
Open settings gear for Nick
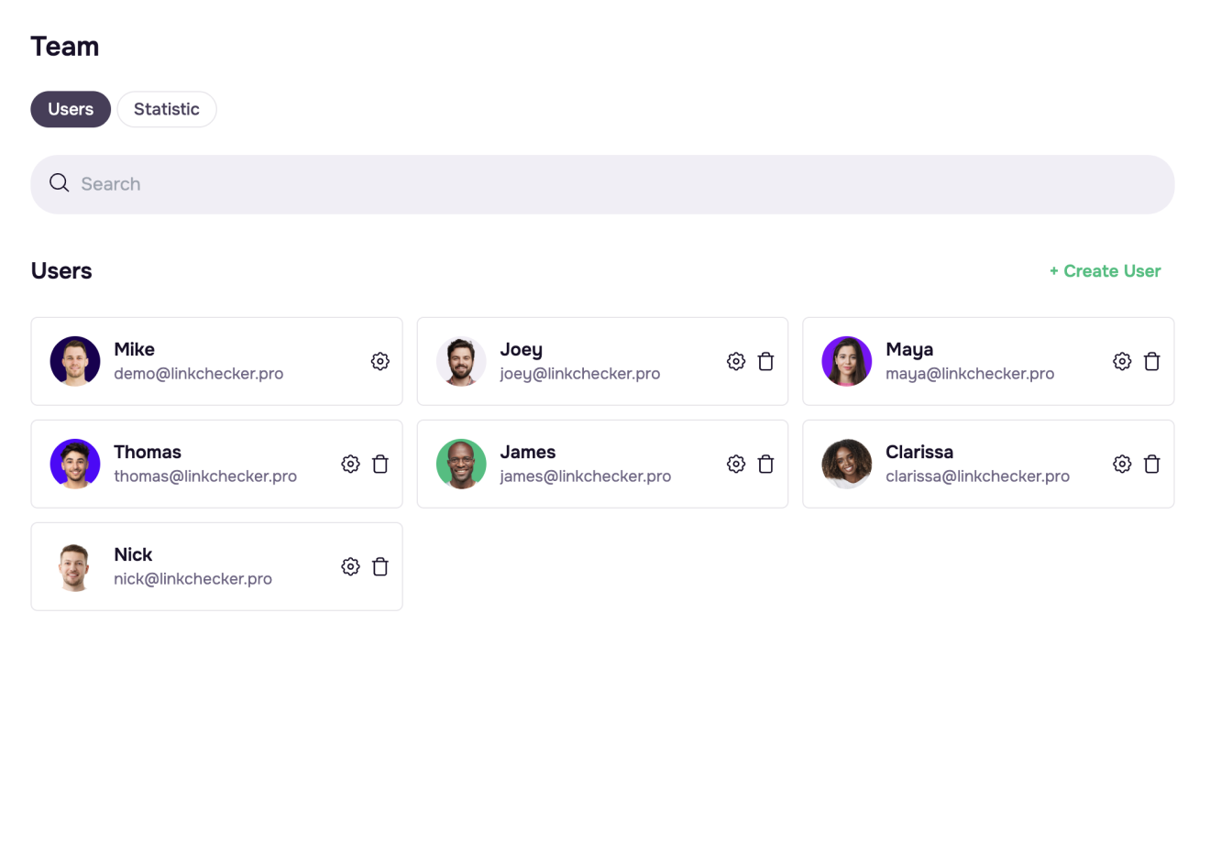pyautogui.click(x=350, y=566)
